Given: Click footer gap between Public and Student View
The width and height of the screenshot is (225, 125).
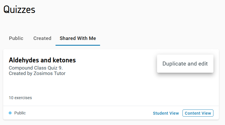Looking at the screenshot, I should coord(87,113).
